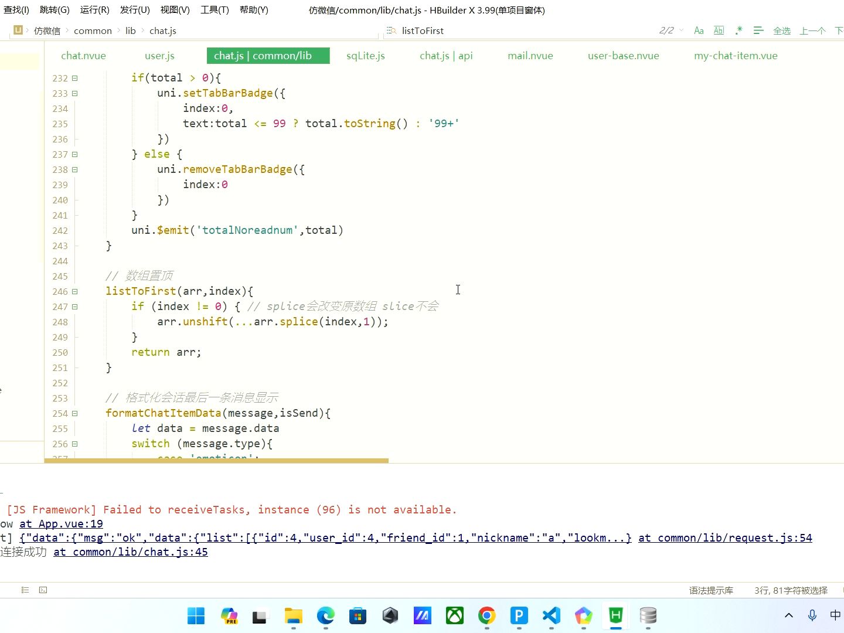Viewport: 844px width, 633px height.
Task: Open the common/lib/chat.js:45 console link
Action: click(130, 552)
